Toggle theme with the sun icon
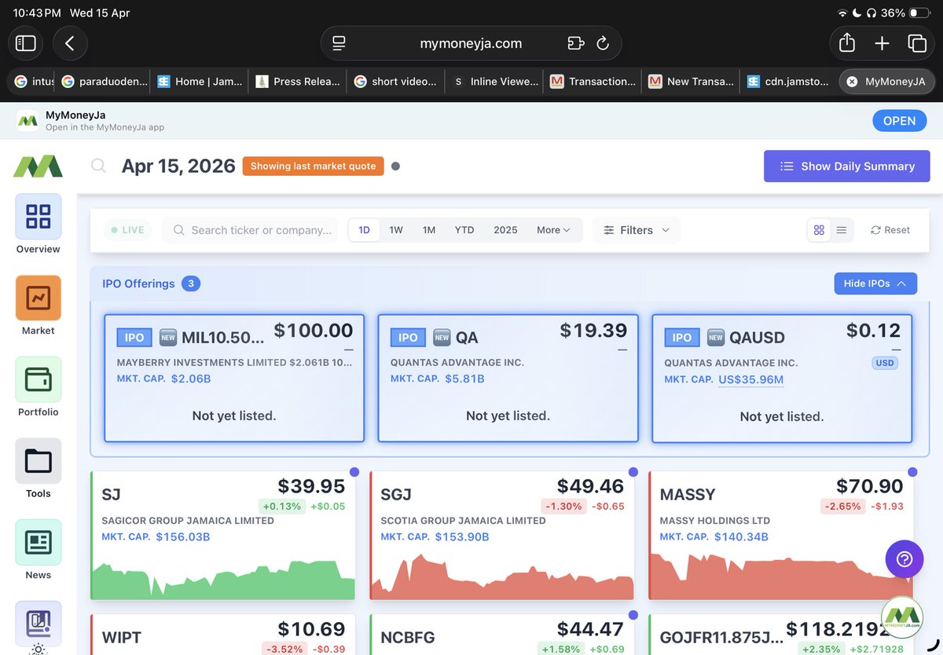The width and height of the screenshot is (943, 655). [39, 650]
